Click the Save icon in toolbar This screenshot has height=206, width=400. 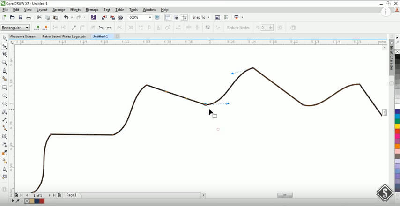click(20, 17)
